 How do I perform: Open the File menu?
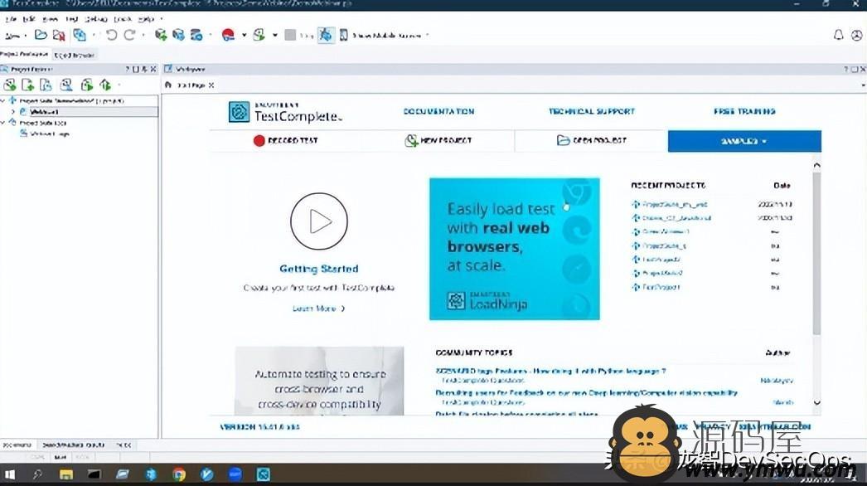click(11, 19)
